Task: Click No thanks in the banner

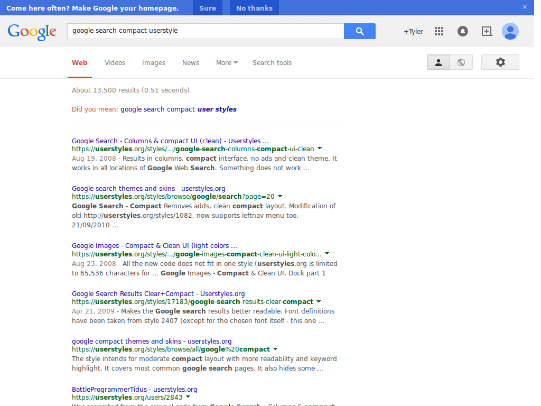Action: (x=254, y=8)
